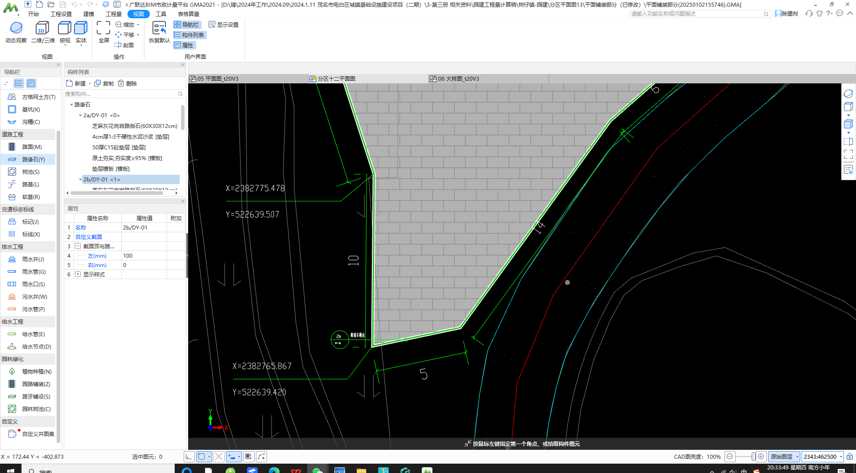Image resolution: width=856 pixels, height=473 pixels.
Task: Click the 搜索构件 search field
Action: coord(124,94)
